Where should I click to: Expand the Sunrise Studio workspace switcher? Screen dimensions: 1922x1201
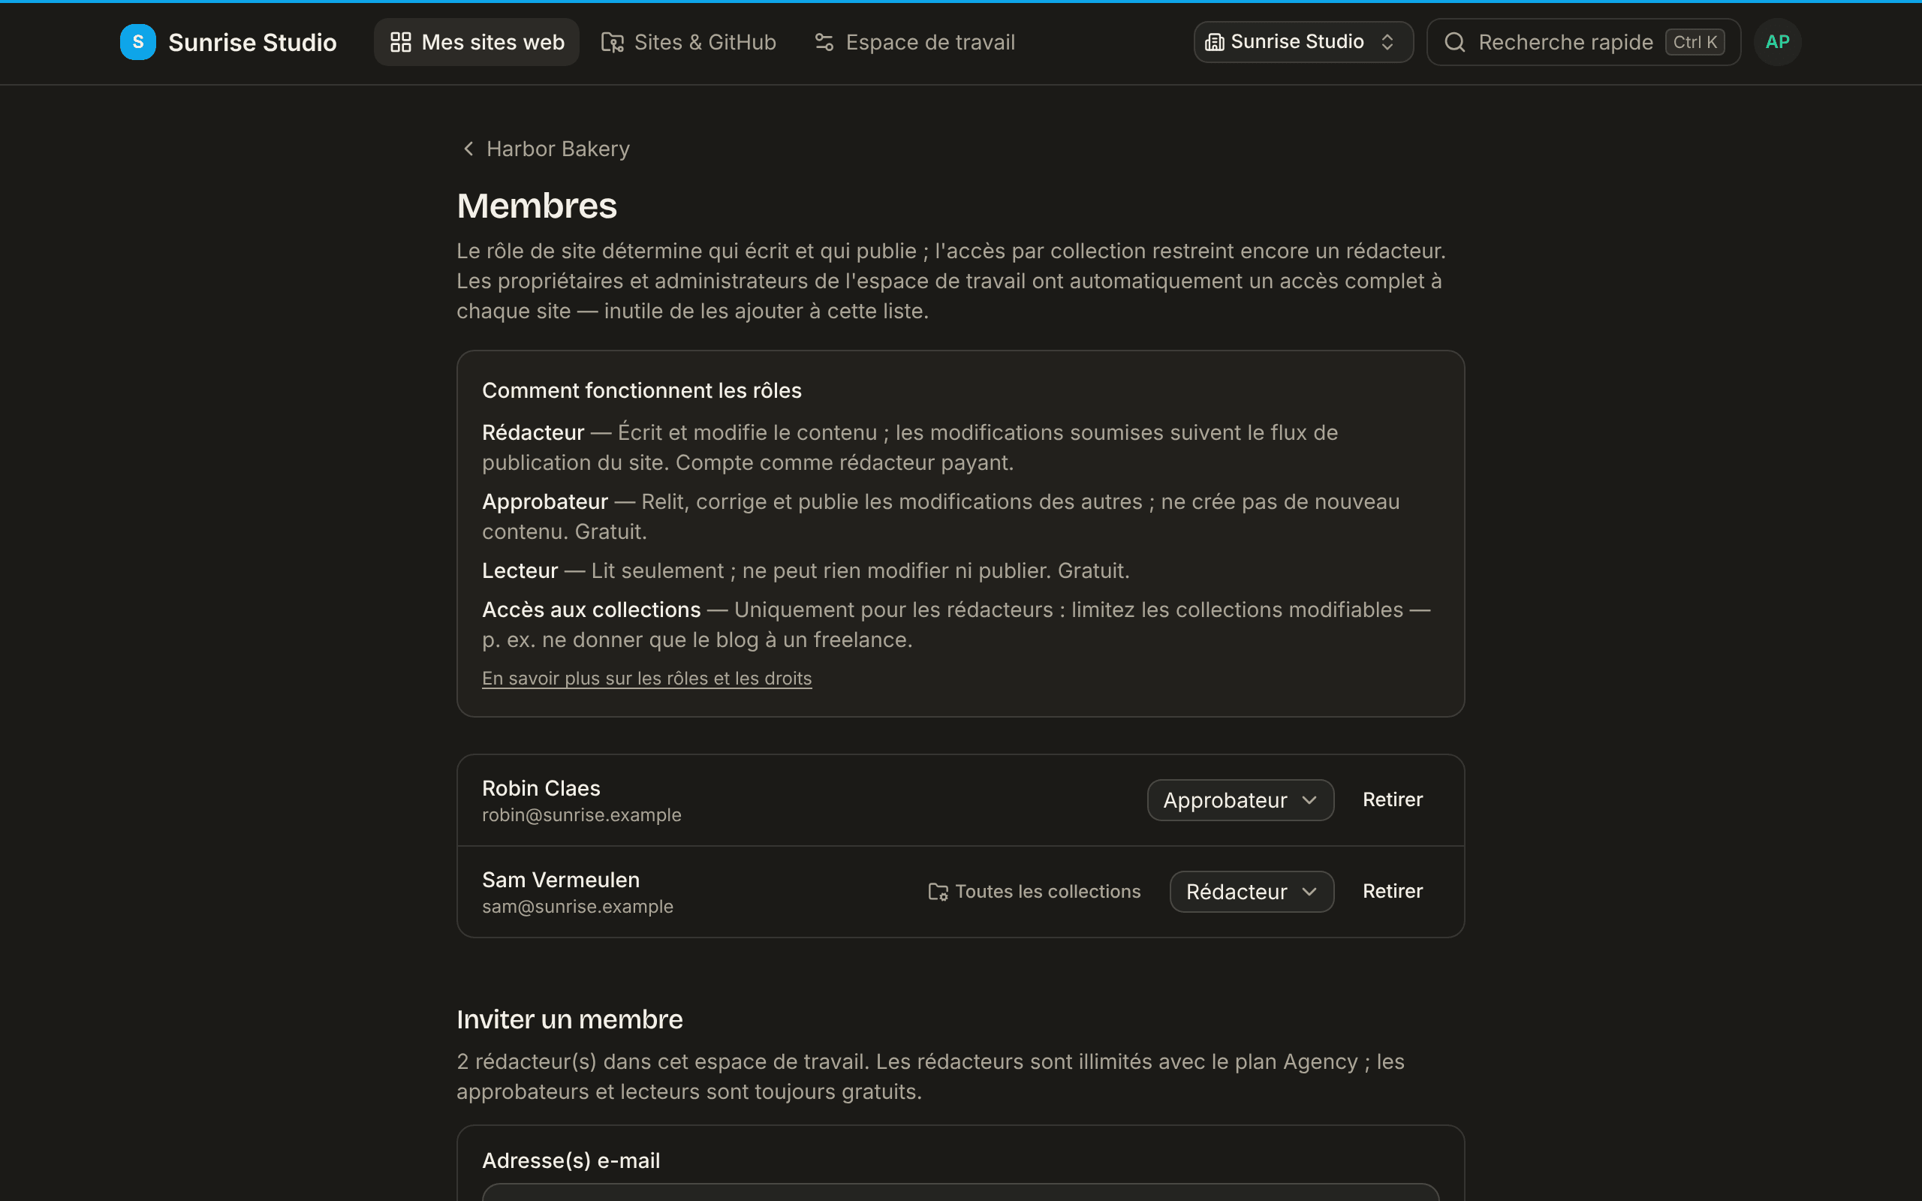click(1303, 42)
